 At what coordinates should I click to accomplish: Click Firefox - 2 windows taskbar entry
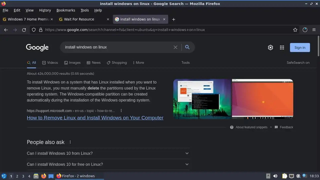pyautogui.click(x=80, y=176)
